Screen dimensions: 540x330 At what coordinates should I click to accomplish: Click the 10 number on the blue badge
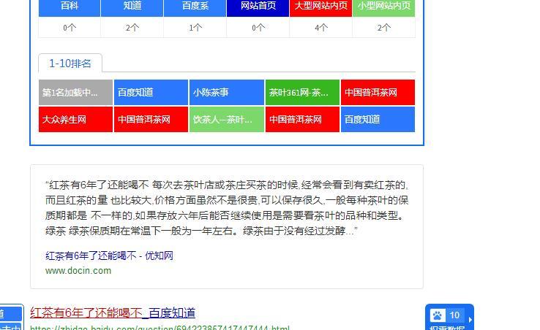tap(454, 315)
